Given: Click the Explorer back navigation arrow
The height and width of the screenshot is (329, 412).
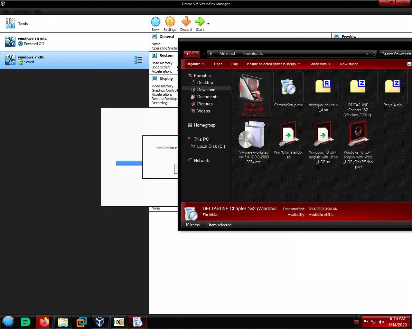Looking at the screenshot, I should click(187, 54).
